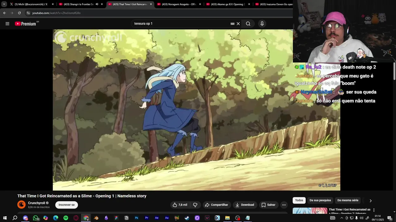Click the Compartilhar share button
396x222 pixels.
click(x=217, y=205)
